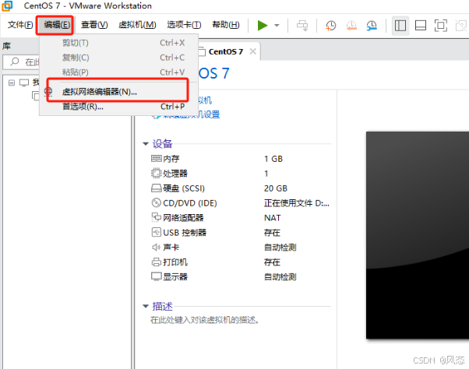The height and width of the screenshot is (369, 469).
Task: Click the 内存 device row
Action: (240, 159)
